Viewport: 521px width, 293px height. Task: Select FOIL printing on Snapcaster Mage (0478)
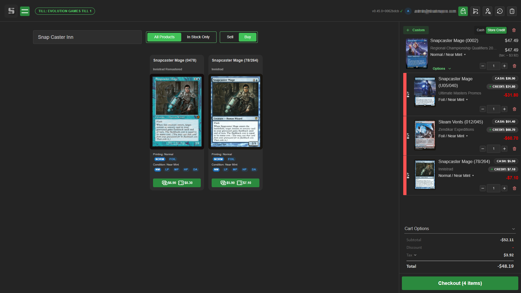coord(173,159)
